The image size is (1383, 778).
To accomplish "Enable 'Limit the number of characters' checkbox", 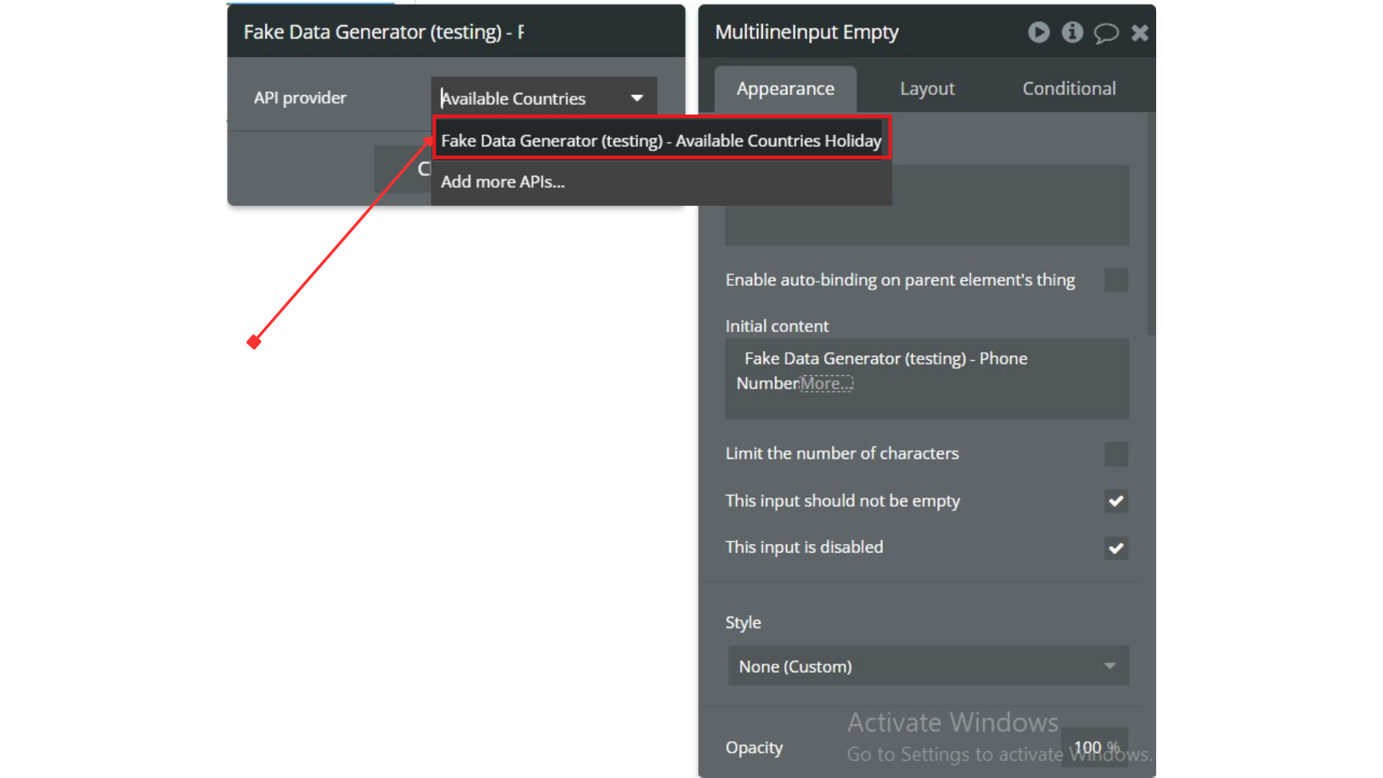I will pos(1116,454).
